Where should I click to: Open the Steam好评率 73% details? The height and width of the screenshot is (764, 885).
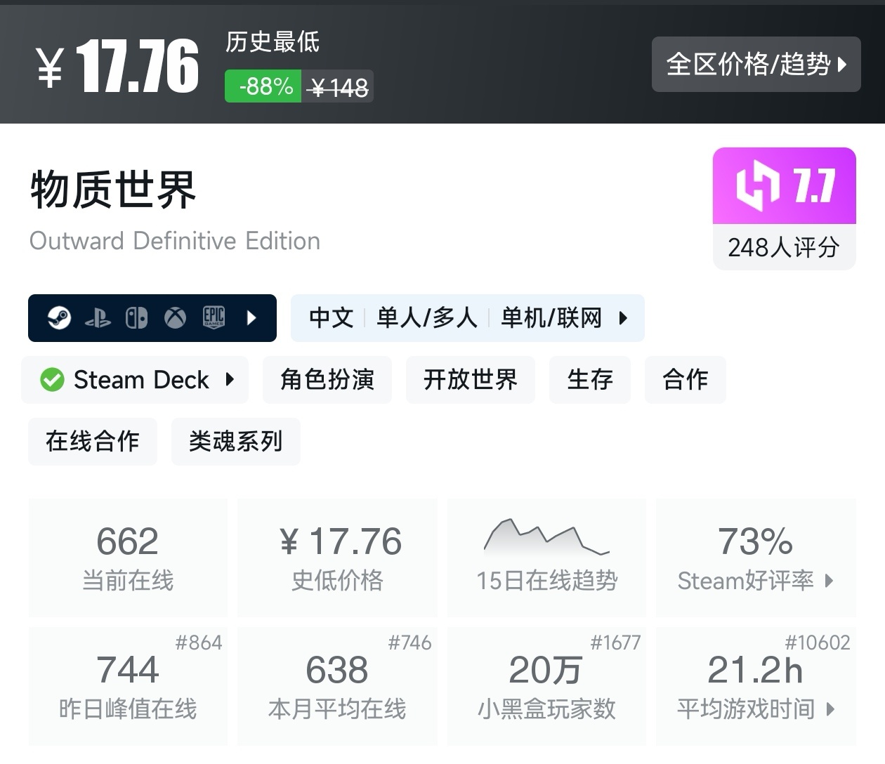click(x=756, y=558)
